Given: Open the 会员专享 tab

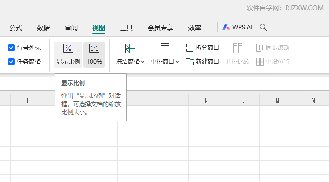Looking at the screenshot, I should pos(161,28).
